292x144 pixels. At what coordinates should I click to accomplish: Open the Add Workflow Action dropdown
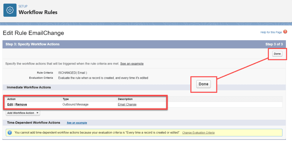23,113
